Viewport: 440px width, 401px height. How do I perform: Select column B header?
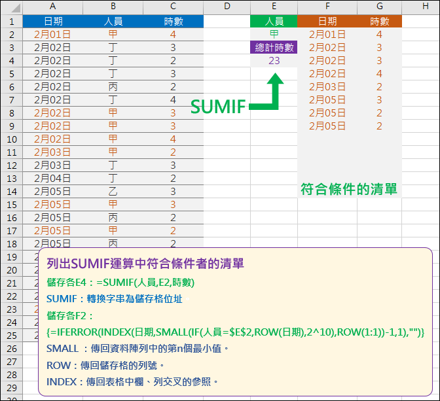pos(113,7)
